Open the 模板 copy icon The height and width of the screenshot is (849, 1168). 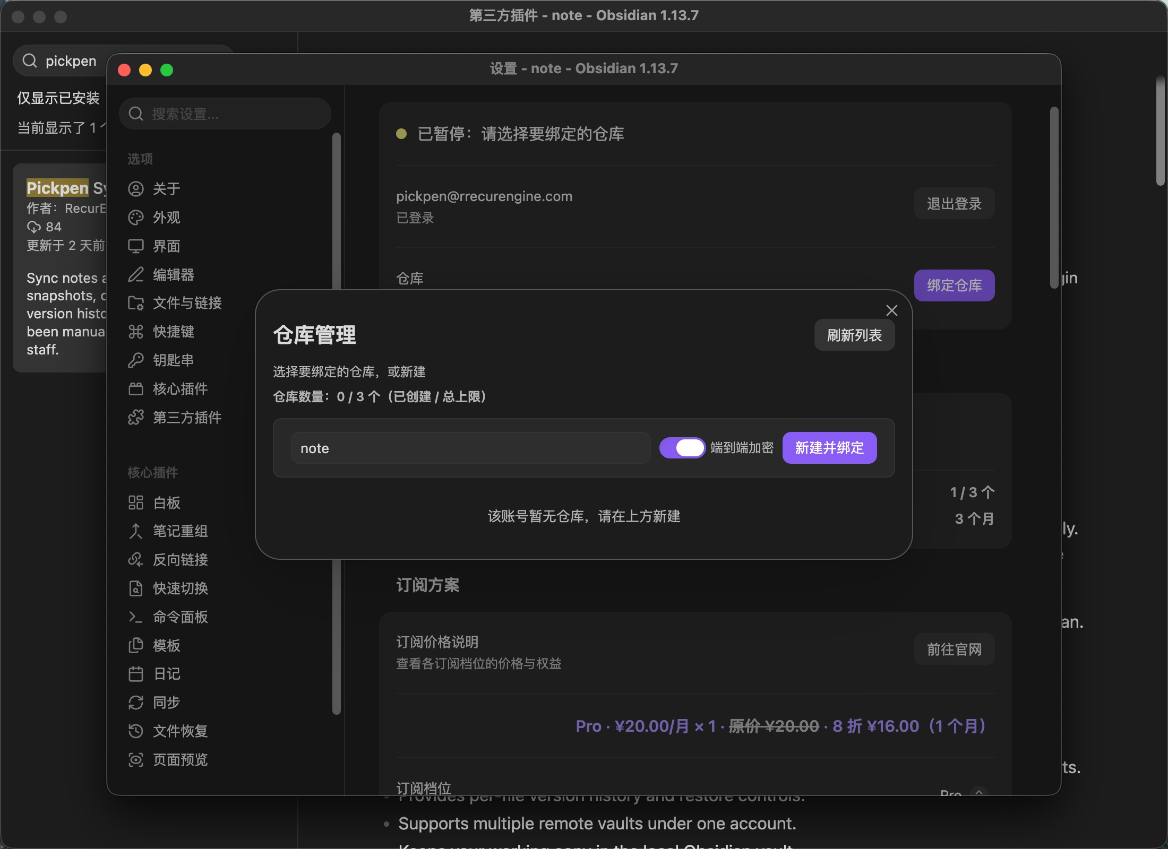point(136,645)
